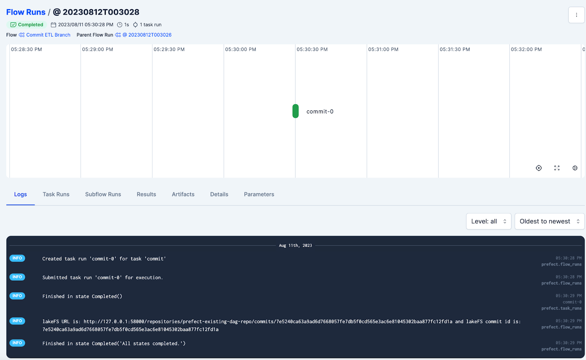Screen dimensions: 586x360
Task: Click the INFO badge on the lakeFS URL log
Action: tap(17, 321)
